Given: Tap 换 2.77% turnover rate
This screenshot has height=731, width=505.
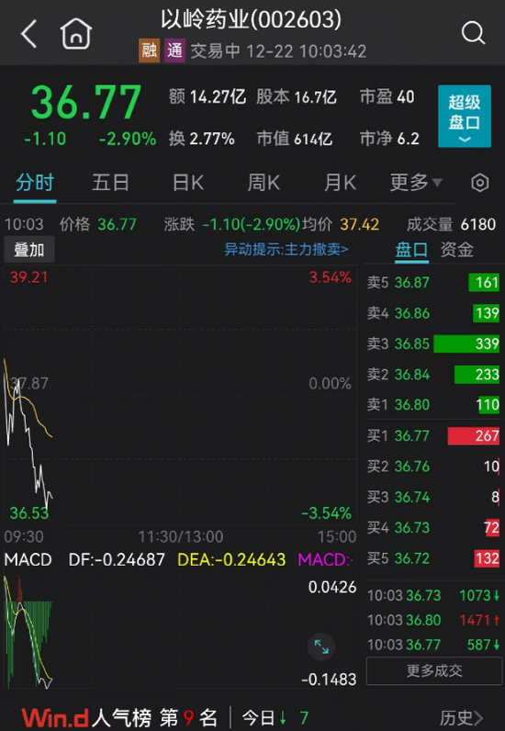Looking at the screenshot, I should 201,139.
